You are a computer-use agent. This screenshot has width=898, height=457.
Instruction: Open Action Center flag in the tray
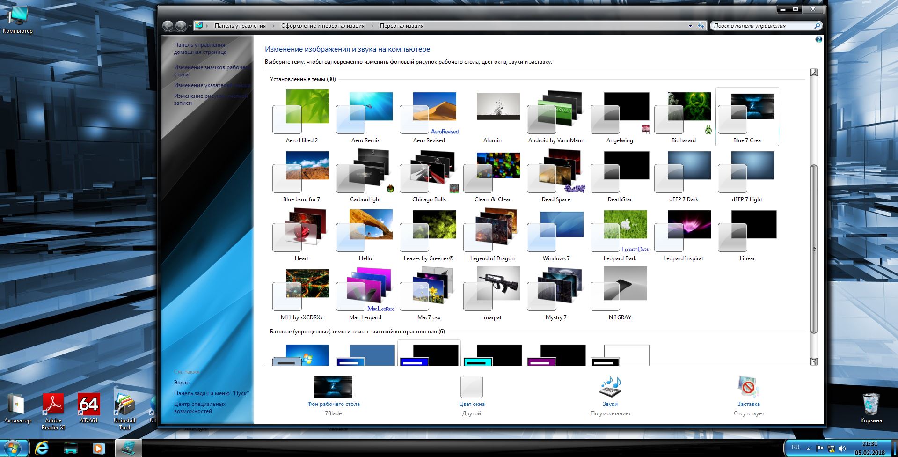pos(819,448)
